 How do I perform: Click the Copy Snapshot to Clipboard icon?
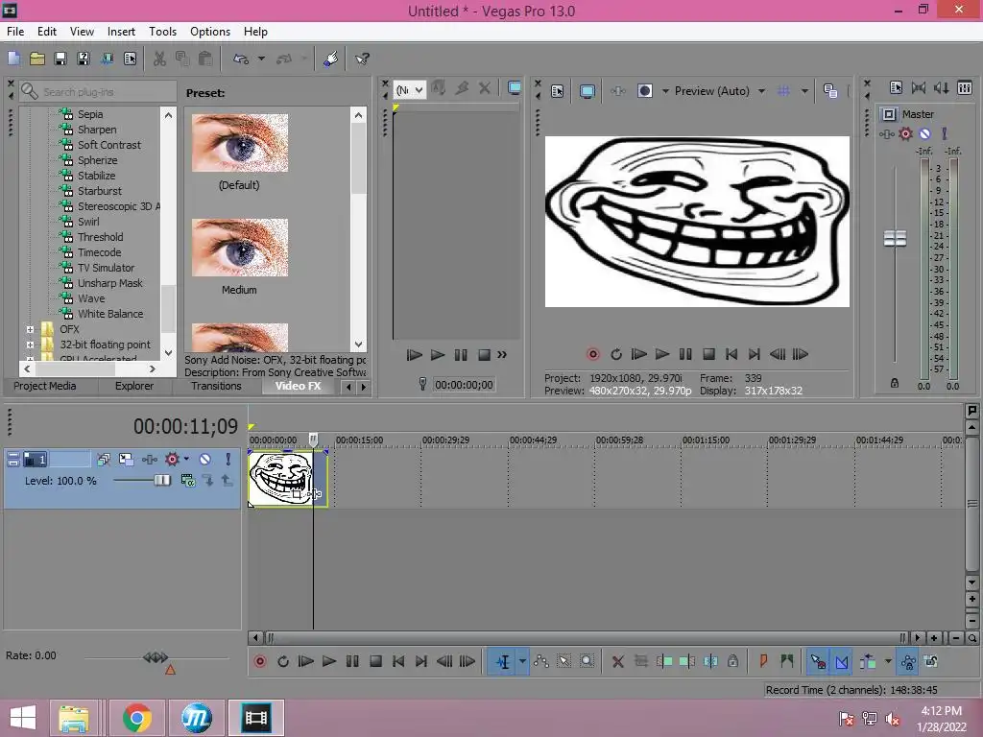click(x=830, y=91)
